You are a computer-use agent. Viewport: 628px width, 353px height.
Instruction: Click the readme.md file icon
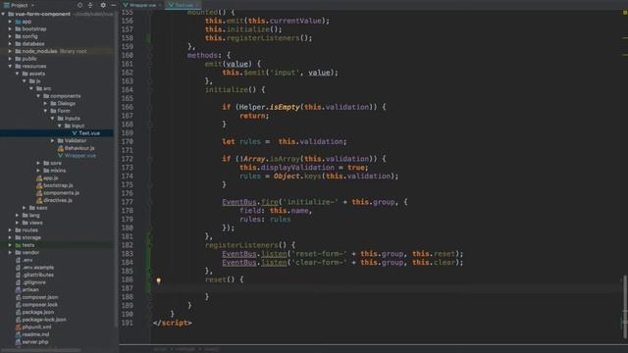(18, 334)
